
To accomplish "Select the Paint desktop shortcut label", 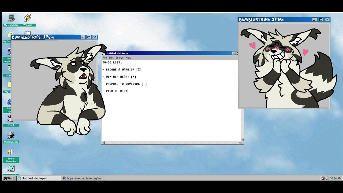I will pyautogui.click(x=11, y=125).
